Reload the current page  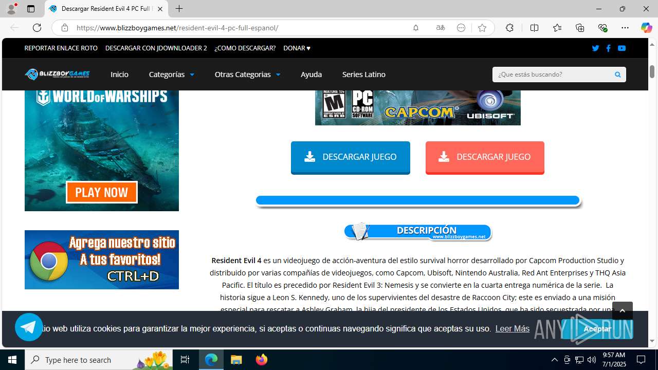pos(37,28)
